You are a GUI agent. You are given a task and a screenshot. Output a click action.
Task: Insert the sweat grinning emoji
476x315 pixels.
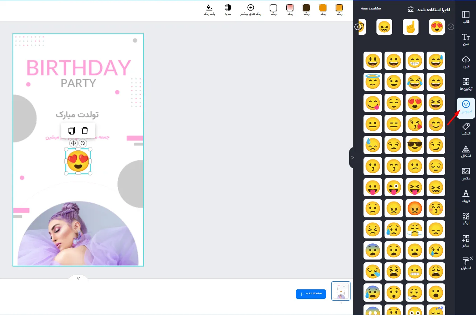[436, 61]
